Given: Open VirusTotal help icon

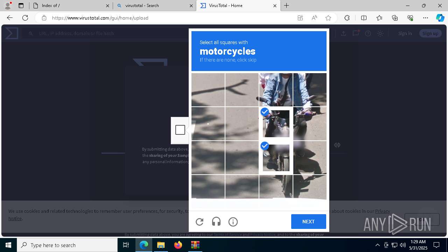Looking at the screenshot, I should (x=368, y=33).
